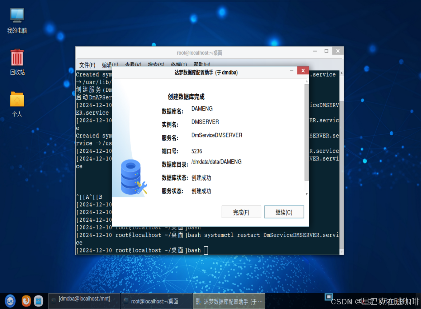This screenshot has height=309, width=421.
Task: Open the 搜索(S) menu in terminal
Action: (x=156, y=65)
